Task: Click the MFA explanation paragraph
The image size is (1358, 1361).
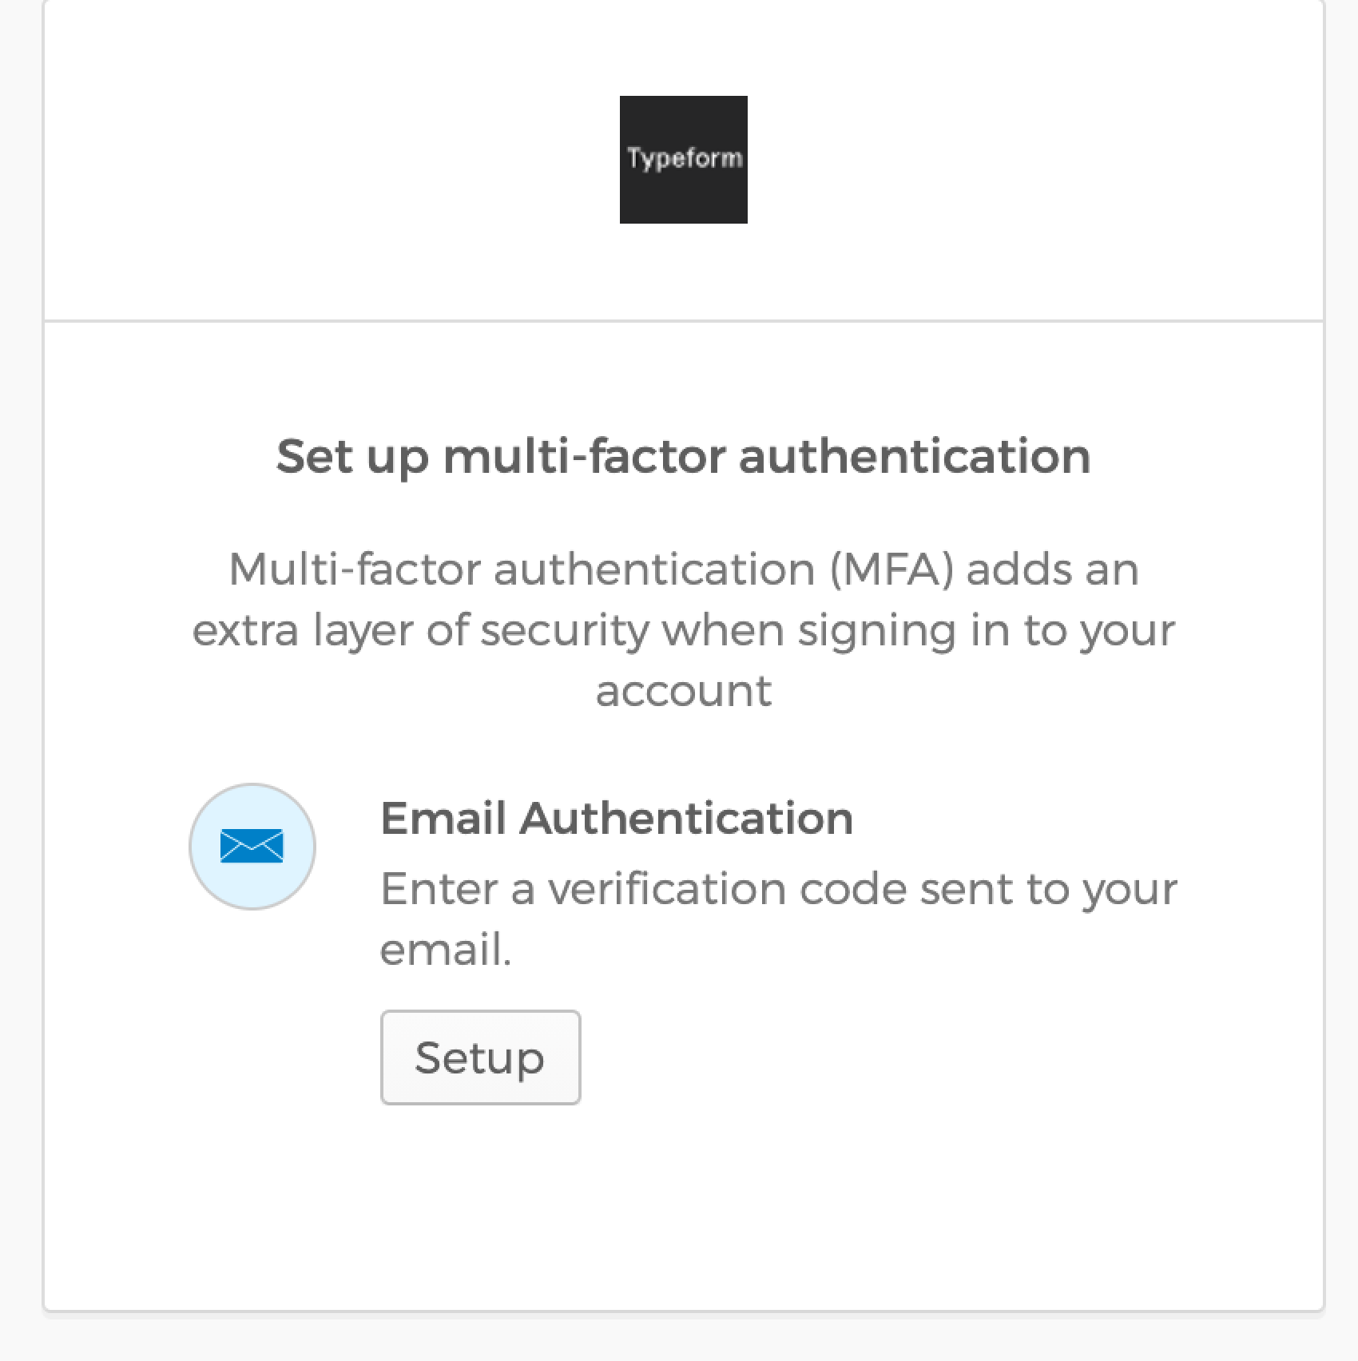Action: click(x=684, y=629)
